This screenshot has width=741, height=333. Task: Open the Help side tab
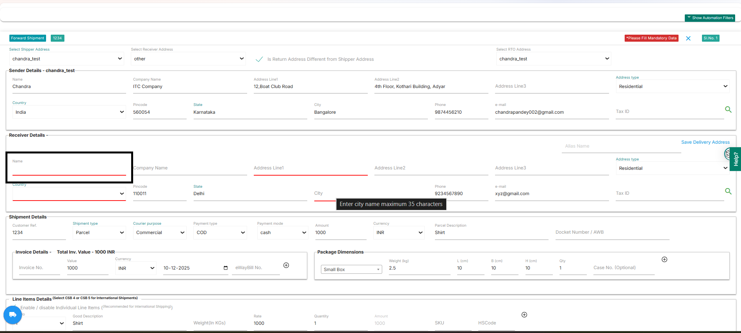pos(736,159)
